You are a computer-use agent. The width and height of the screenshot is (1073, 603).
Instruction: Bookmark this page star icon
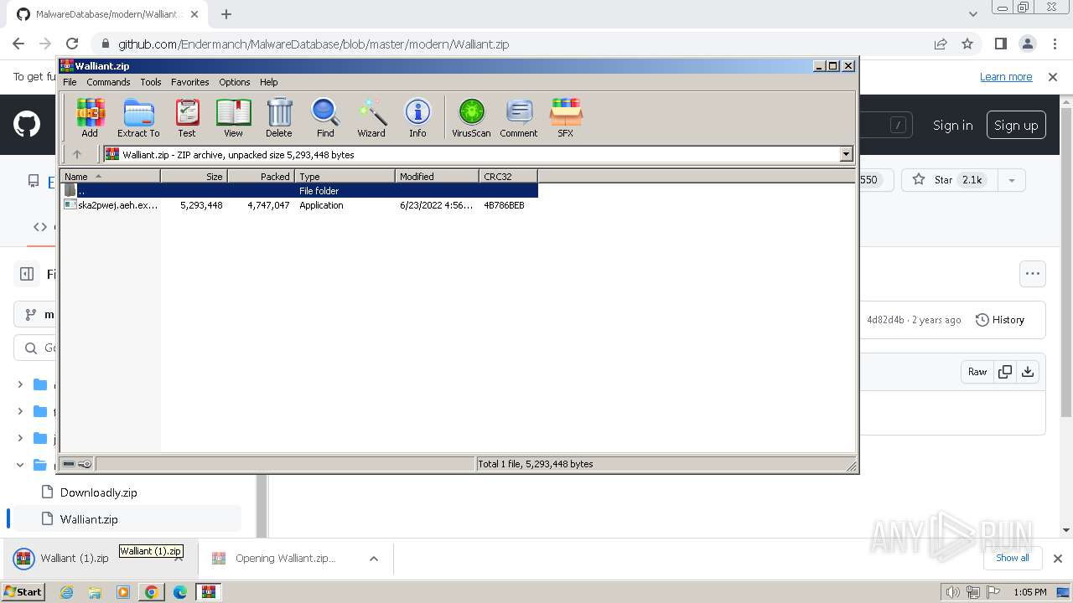pos(967,44)
